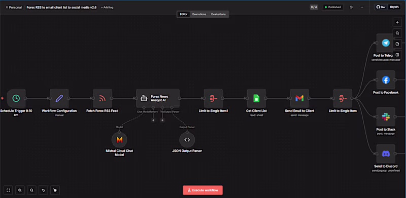The height and width of the screenshot is (198, 406).
Task: Zoom in on the canvas
Action: coord(20,190)
